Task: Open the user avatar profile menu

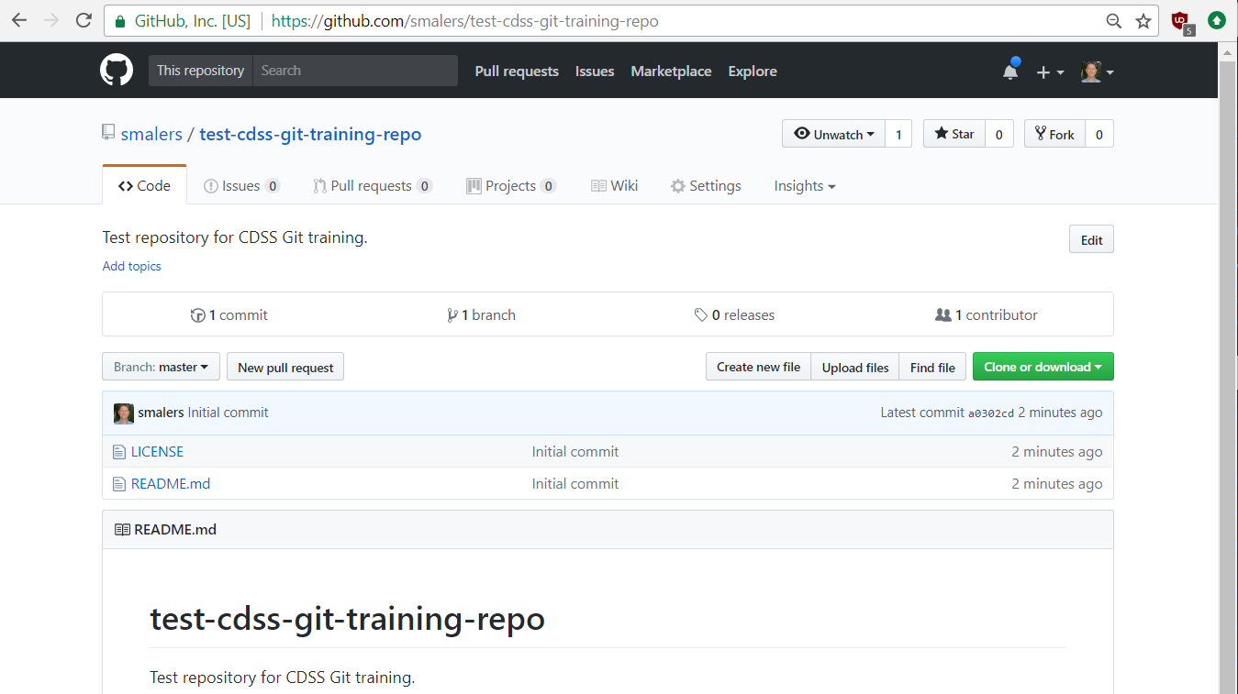Action: (1097, 72)
